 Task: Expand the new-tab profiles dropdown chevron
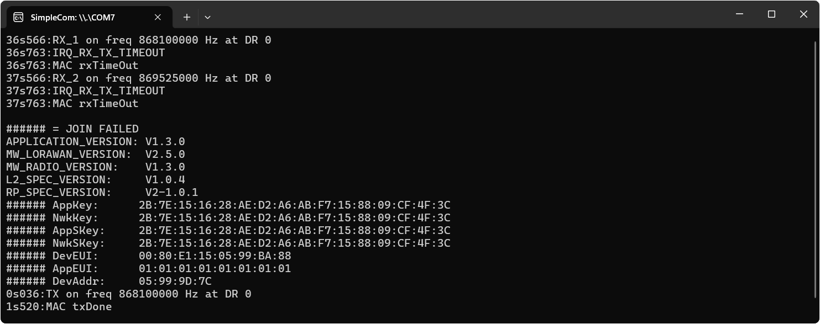pyautogui.click(x=207, y=17)
